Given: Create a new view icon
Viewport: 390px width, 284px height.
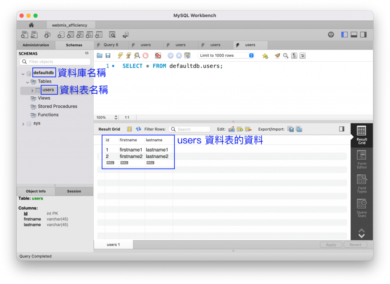Looking at the screenshot, I should (x=80, y=35).
